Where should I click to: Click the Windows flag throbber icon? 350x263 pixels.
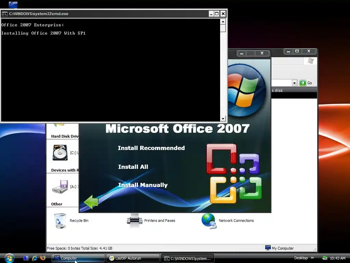click(x=310, y=61)
